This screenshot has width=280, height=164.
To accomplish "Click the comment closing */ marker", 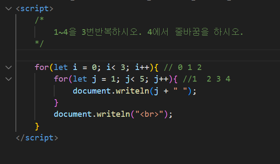I will [39, 44].
